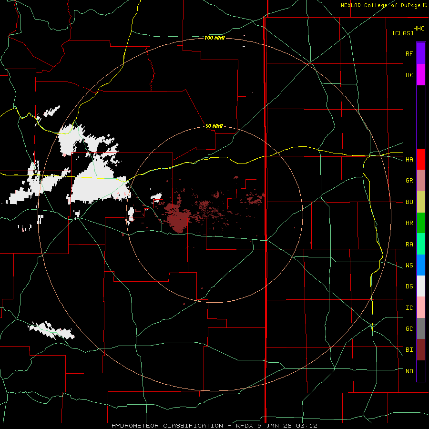Select the BD yellow legend swatch

(x=421, y=202)
